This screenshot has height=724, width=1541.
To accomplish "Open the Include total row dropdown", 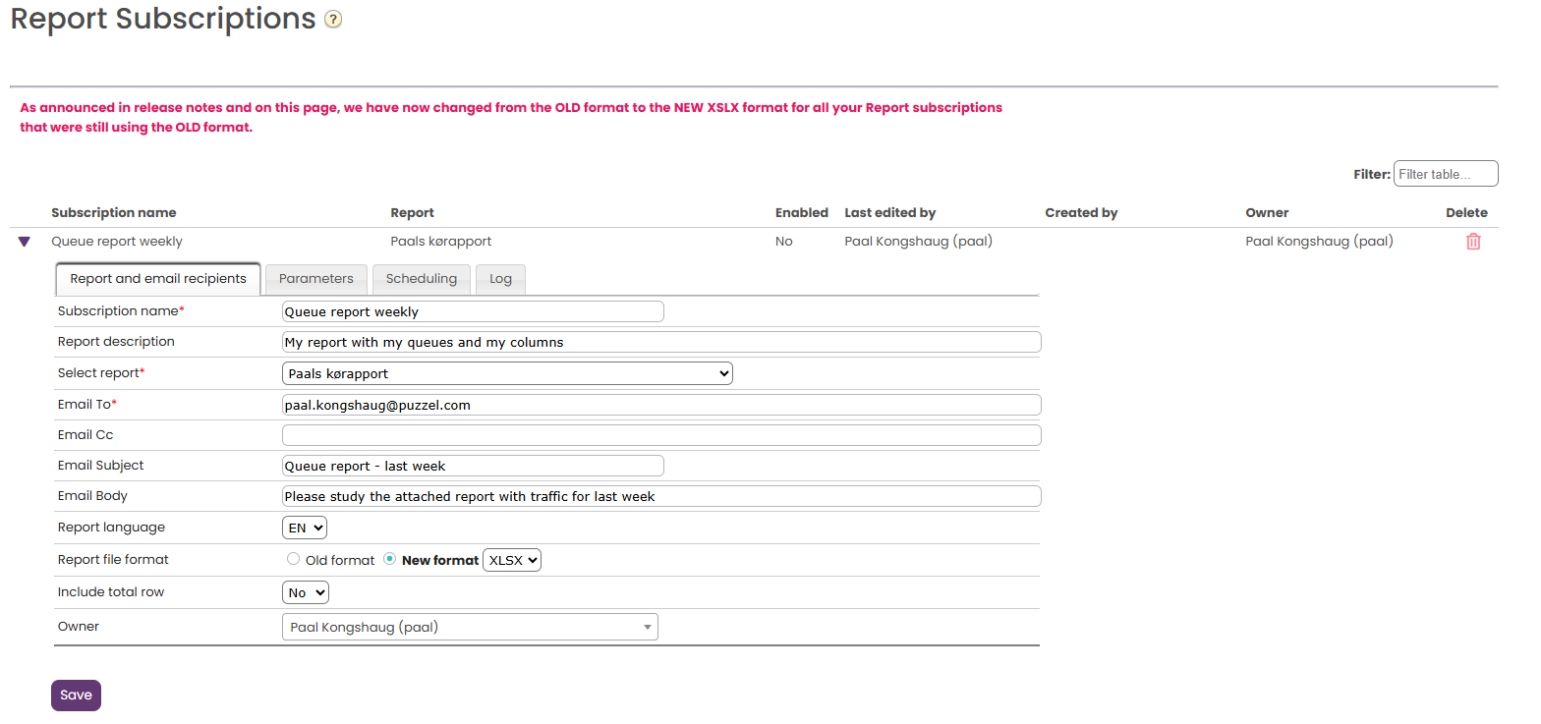I will click(306, 592).
